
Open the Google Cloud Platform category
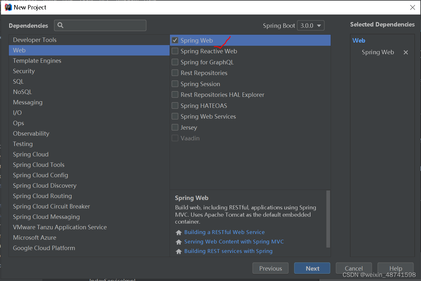[x=89, y=248]
